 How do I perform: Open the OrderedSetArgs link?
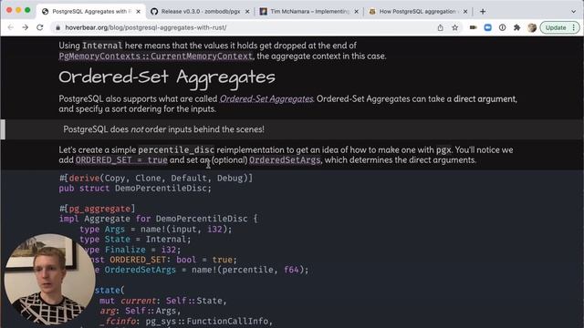(x=285, y=160)
